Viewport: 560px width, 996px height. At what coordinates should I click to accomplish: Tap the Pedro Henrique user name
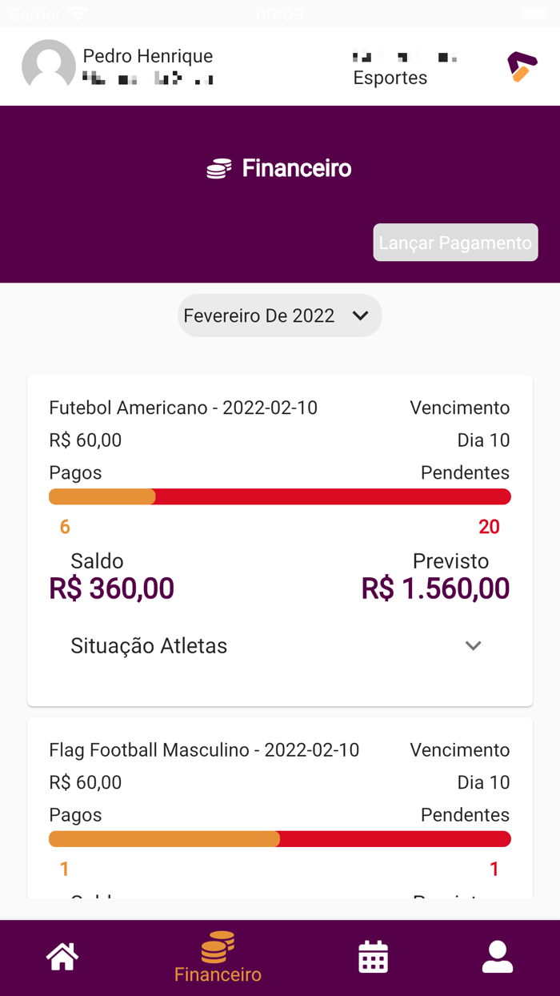148,56
